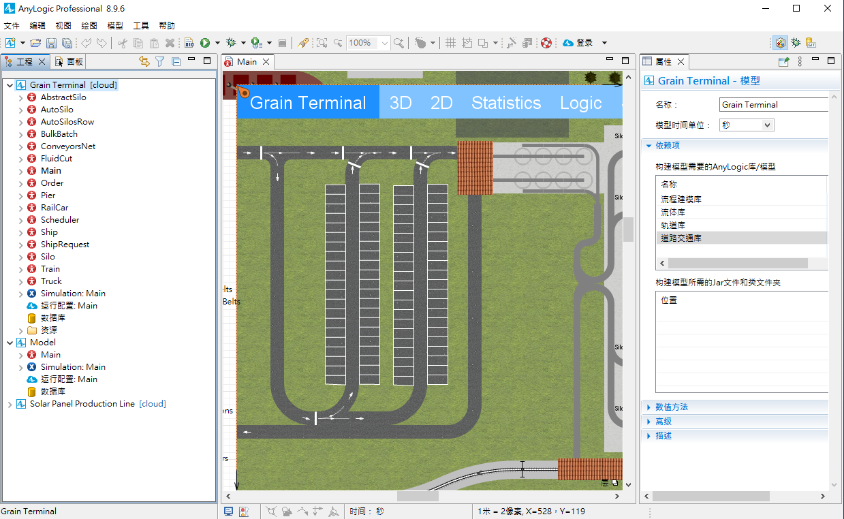Click the filter funnel icon in Projects panel
The width and height of the screenshot is (844, 519).
pyautogui.click(x=160, y=61)
